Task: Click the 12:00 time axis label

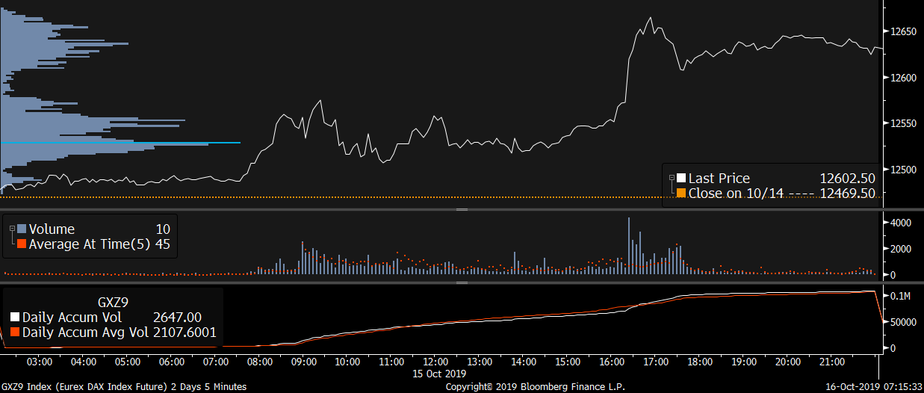Action: [436, 362]
